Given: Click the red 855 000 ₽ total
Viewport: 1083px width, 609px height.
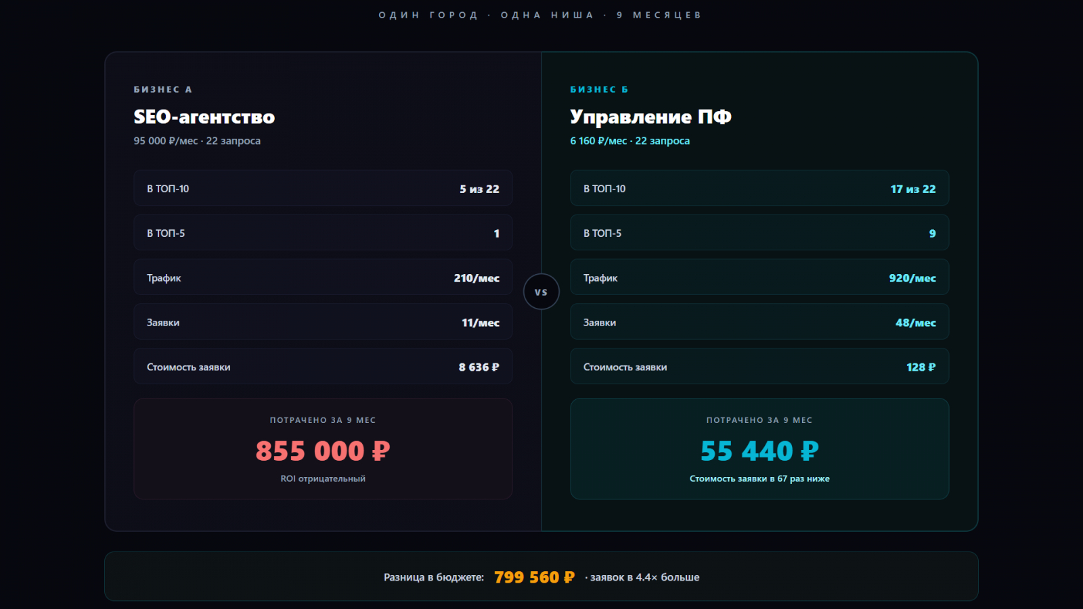Looking at the screenshot, I should [323, 451].
